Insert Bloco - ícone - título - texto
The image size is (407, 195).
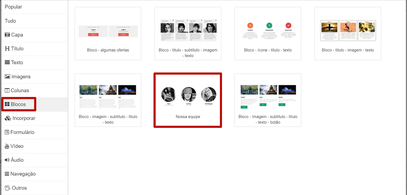pos(268,34)
